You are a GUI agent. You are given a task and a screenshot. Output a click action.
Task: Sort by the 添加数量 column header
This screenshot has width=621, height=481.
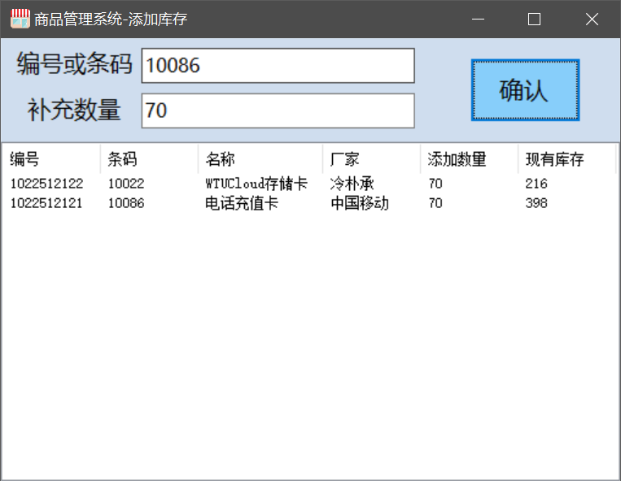pyautogui.click(x=470, y=159)
